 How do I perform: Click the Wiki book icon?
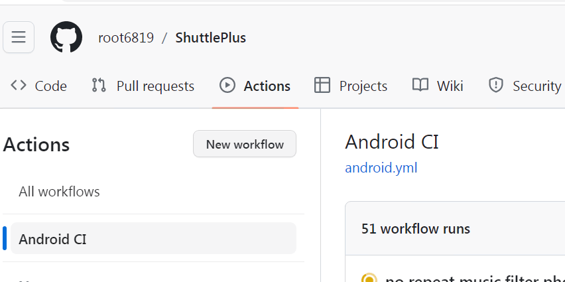420,86
